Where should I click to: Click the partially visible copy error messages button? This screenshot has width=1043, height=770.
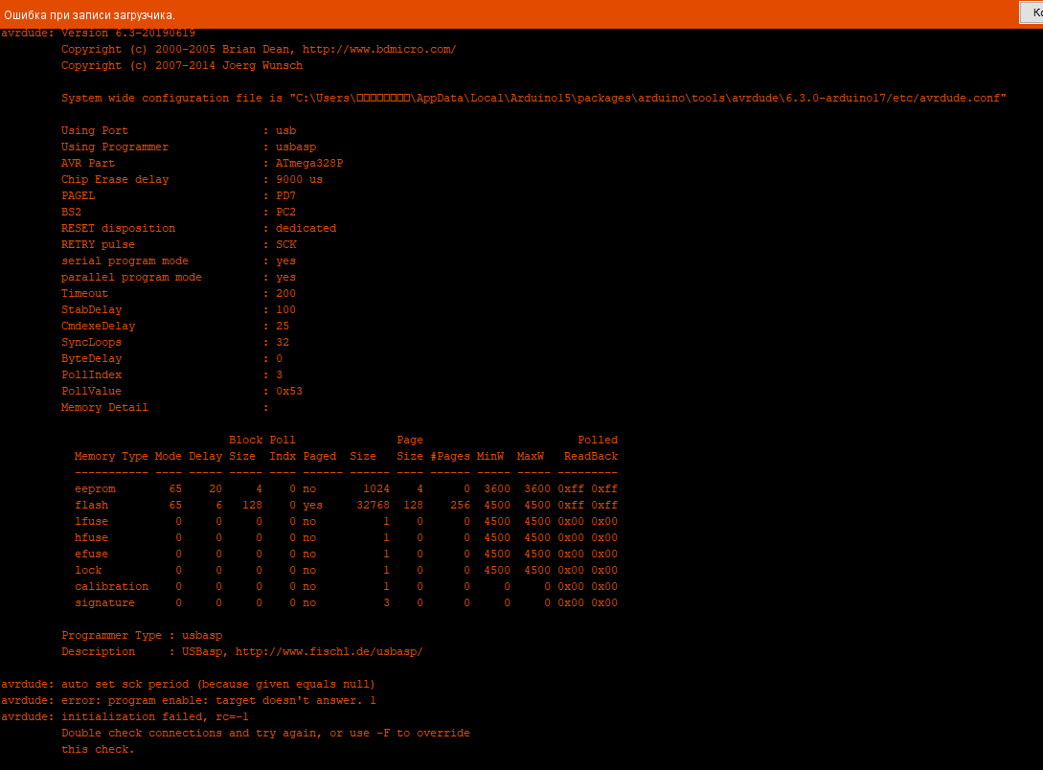pos(1030,12)
